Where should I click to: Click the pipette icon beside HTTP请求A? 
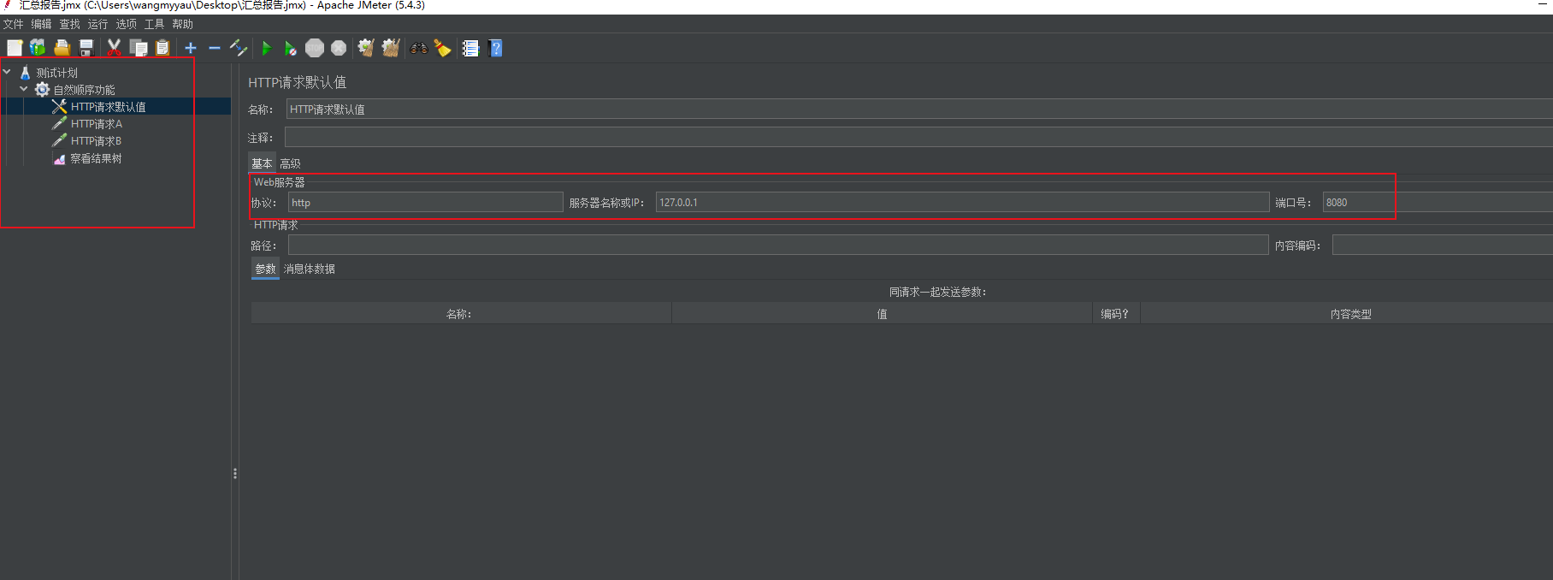[x=59, y=124]
